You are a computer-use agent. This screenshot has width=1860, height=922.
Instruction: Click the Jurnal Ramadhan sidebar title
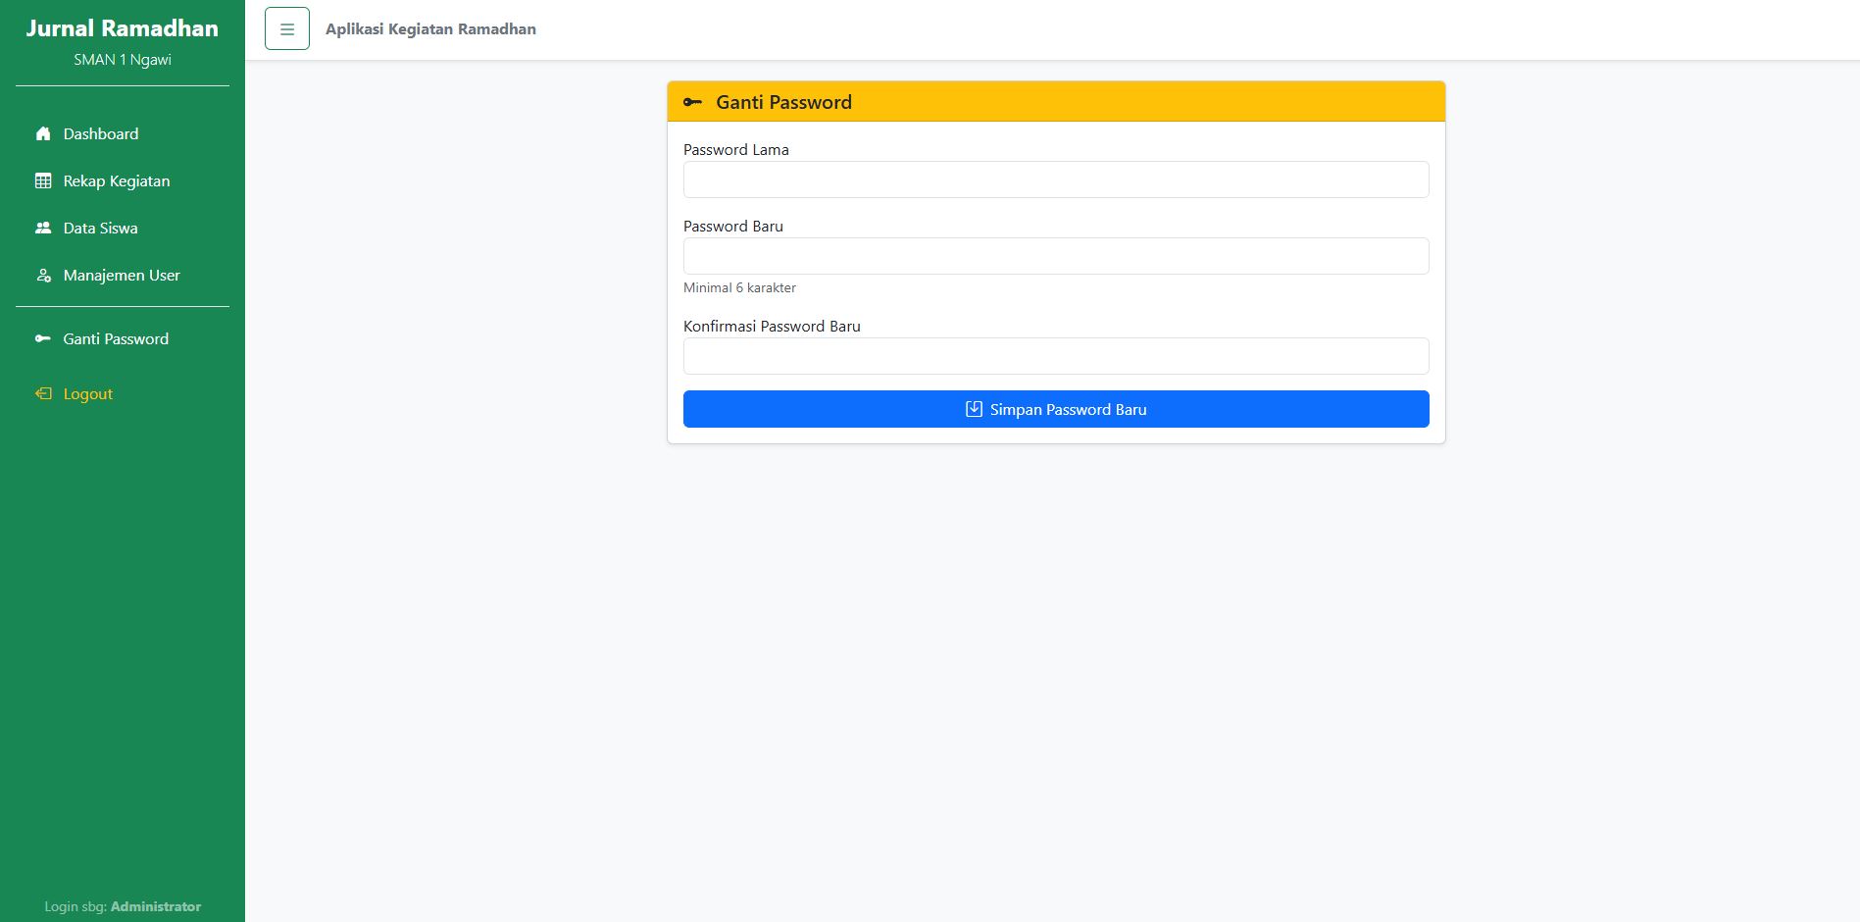[123, 28]
